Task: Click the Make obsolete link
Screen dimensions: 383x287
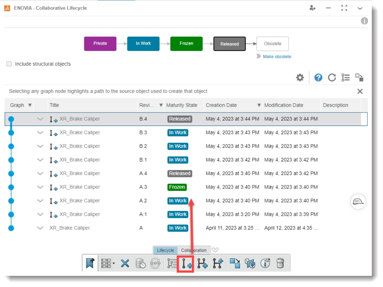Action: pyautogui.click(x=277, y=57)
